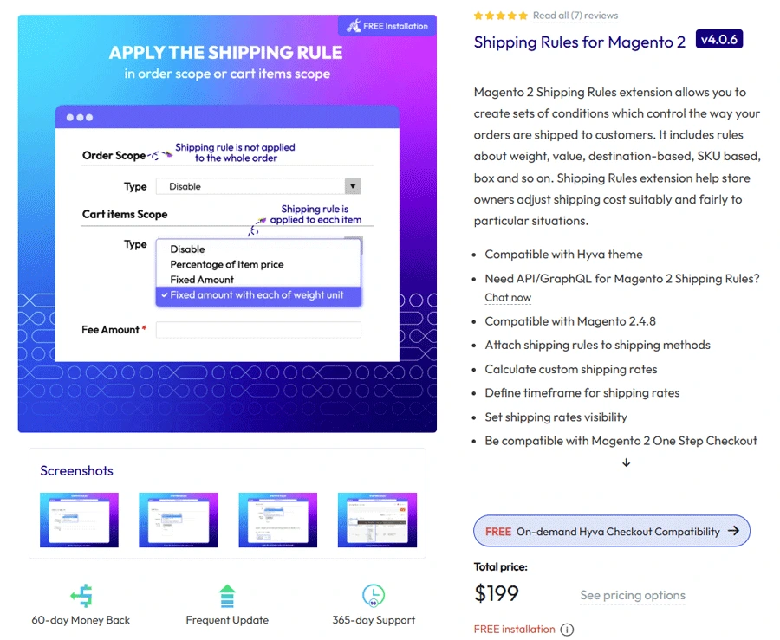Open 'See pricing options'
780x640 pixels.
(x=632, y=596)
